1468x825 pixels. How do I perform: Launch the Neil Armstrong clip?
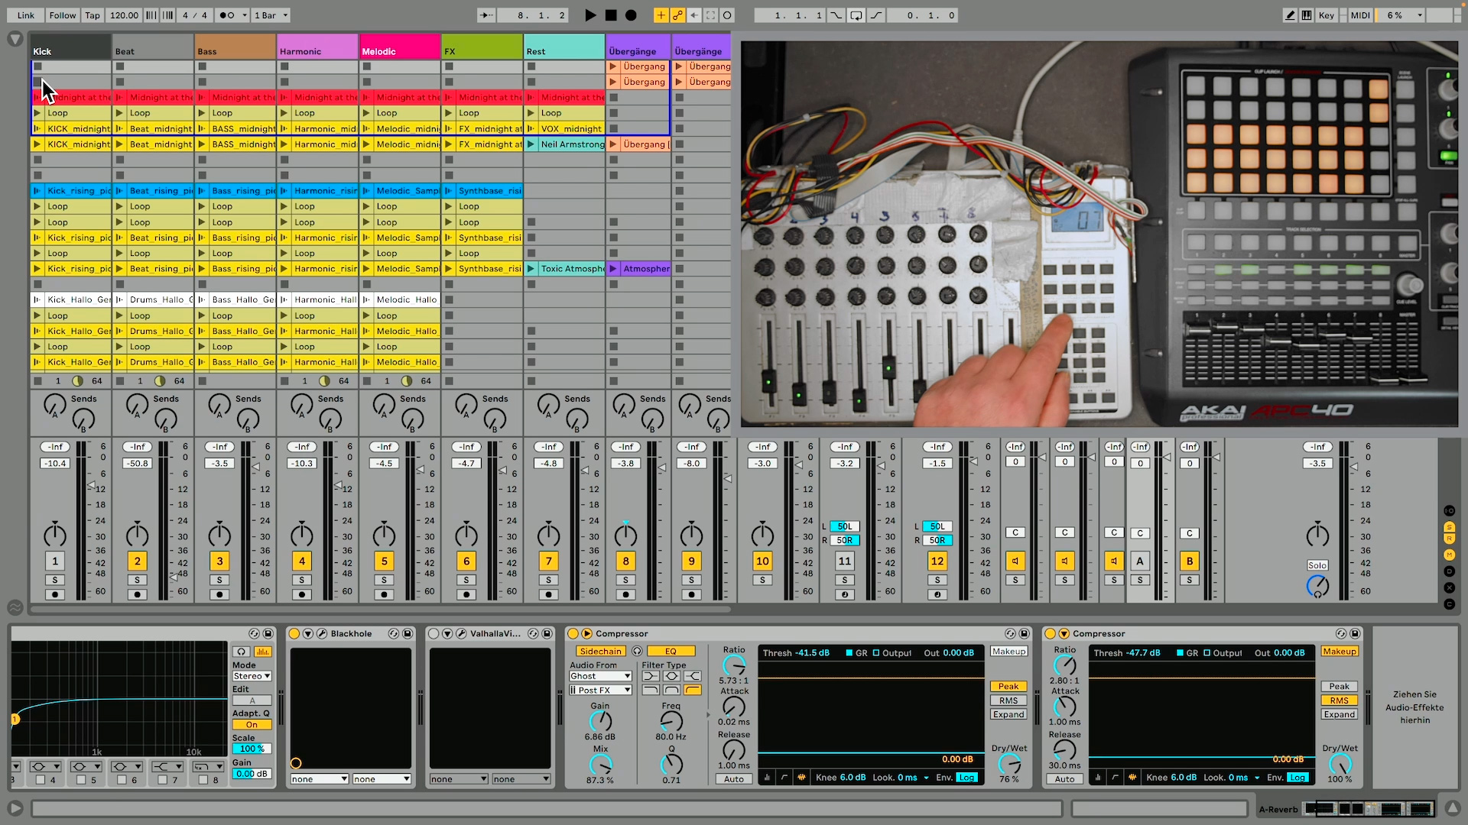pyautogui.click(x=531, y=144)
